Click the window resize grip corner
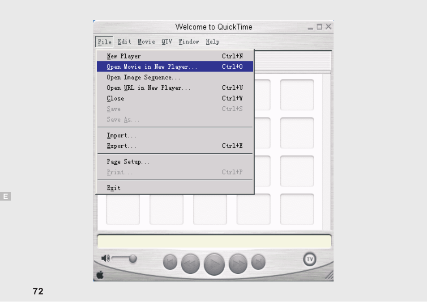This screenshot has height=302, width=427. pos(329,275)
